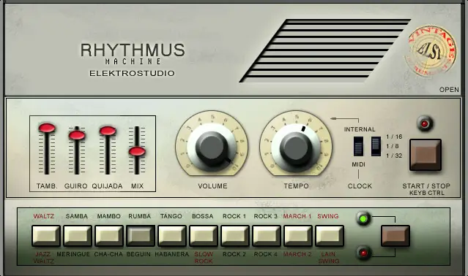This screenshot has height=276, width=468.
Task: Click the Vintage ELST logo stamp
Action: pyautogui.click(x=431, y=51)
